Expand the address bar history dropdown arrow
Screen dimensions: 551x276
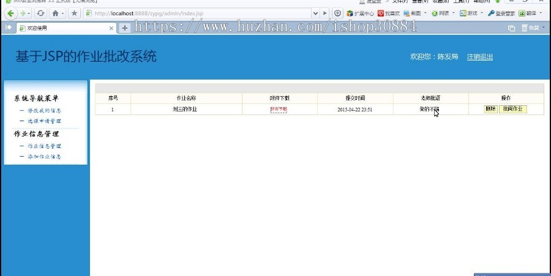coord(315,13)
